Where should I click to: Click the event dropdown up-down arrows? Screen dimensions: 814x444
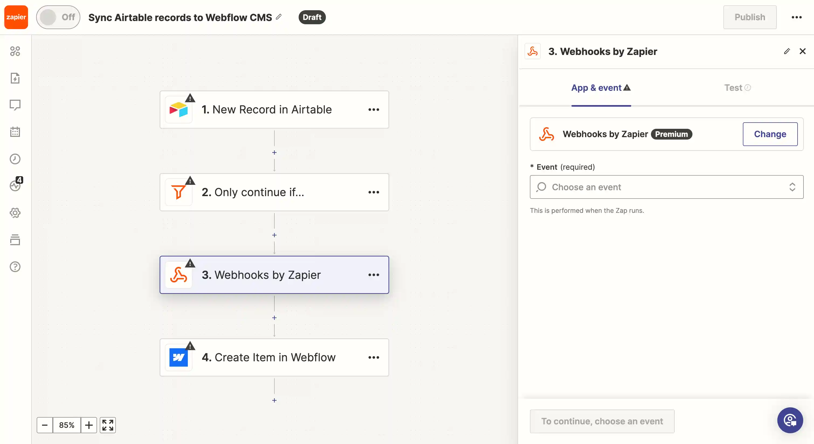click(x=792, y=187)
